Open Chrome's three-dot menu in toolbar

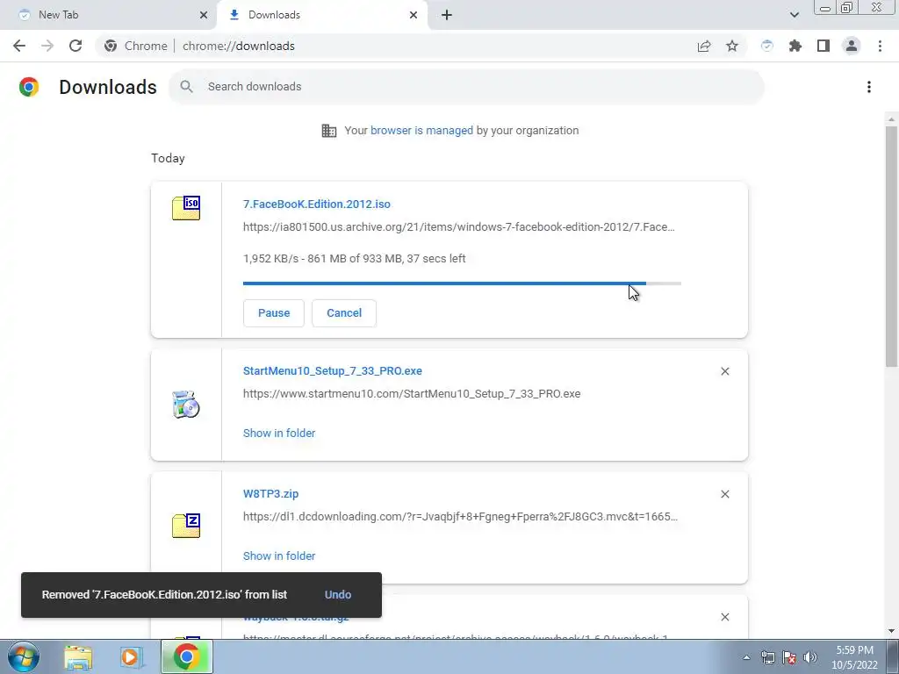coord(880,46)
